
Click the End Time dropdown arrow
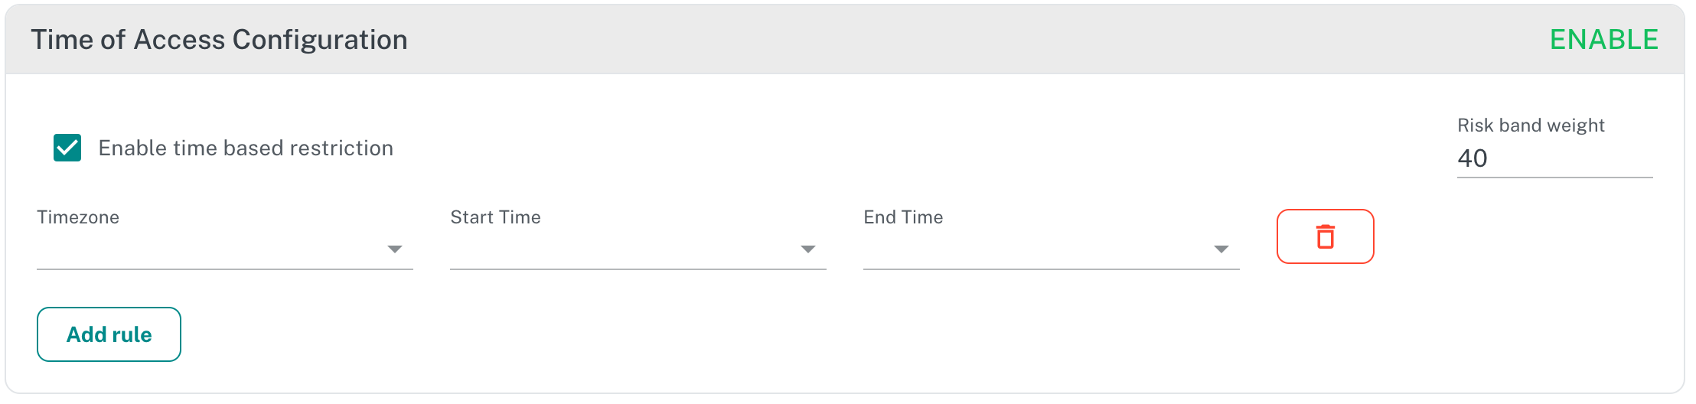point(1221,249)
